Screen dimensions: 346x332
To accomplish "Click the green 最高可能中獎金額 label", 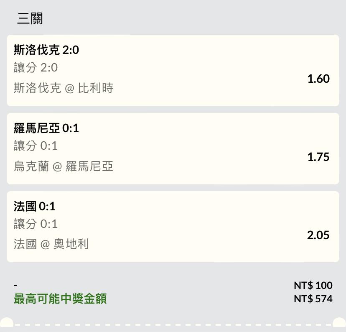I will point(60,299).
